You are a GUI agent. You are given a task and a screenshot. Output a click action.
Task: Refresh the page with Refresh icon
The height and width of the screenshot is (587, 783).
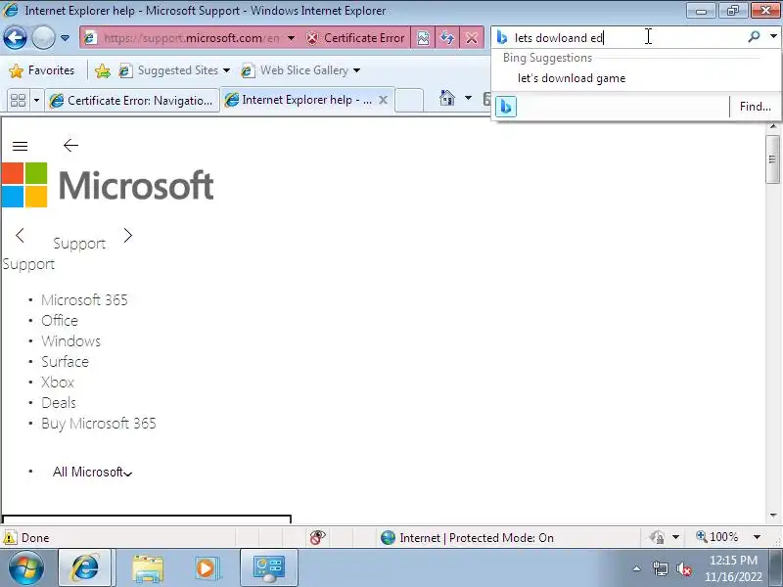[447, 38]
